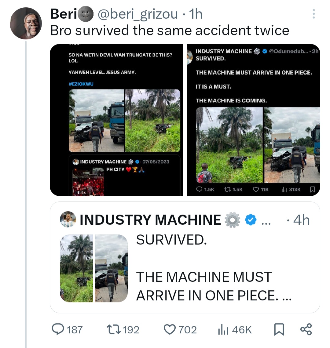Viewport: 330px width, 348px height.
Task: Open the three-dot more options menu
Action: tap(313, 14)
